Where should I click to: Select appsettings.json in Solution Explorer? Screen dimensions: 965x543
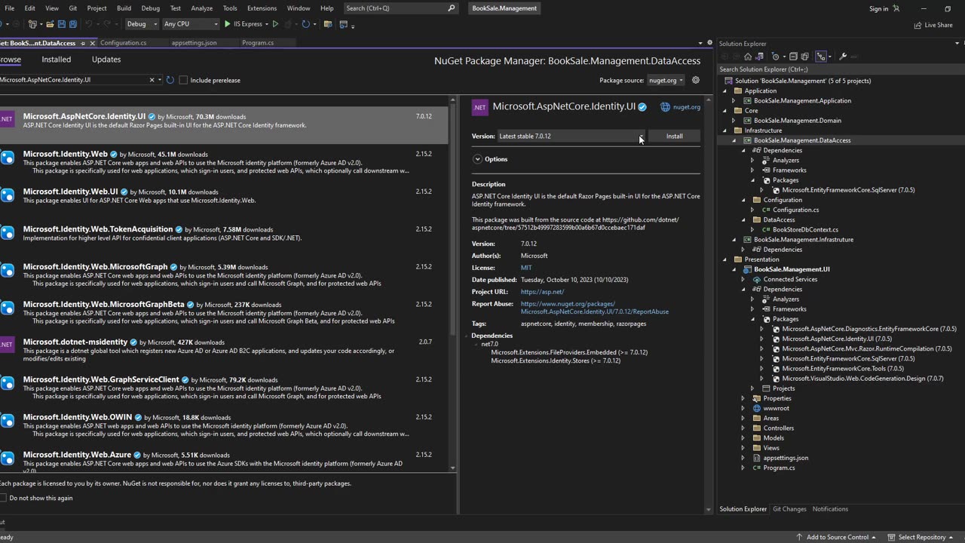coord(786,458)
